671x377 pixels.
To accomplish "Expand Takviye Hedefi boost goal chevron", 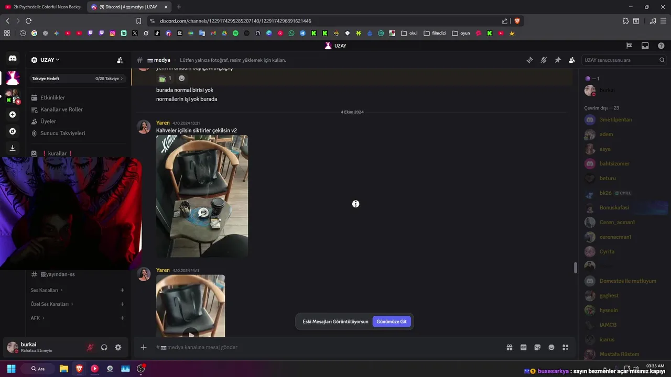I will (122, 79).
